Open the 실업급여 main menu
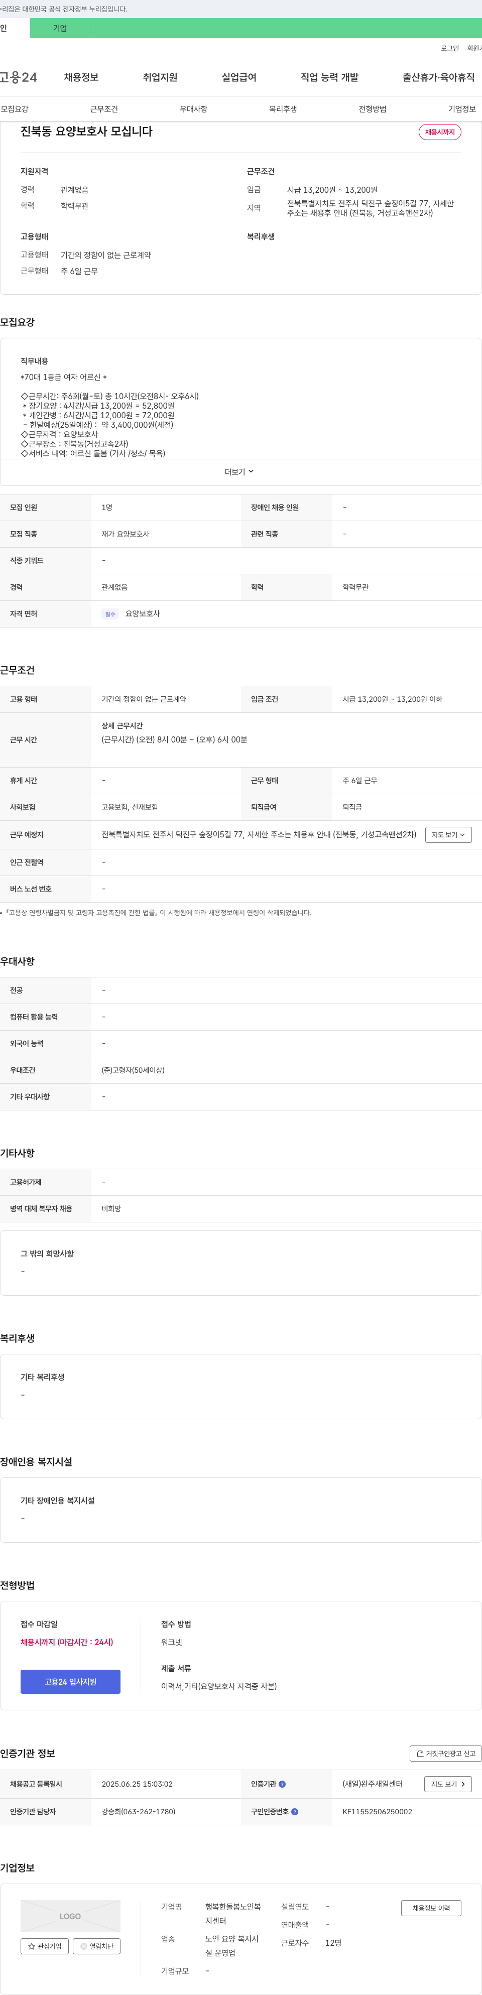Screen dimensions: 482x1995 coord(239,77)
